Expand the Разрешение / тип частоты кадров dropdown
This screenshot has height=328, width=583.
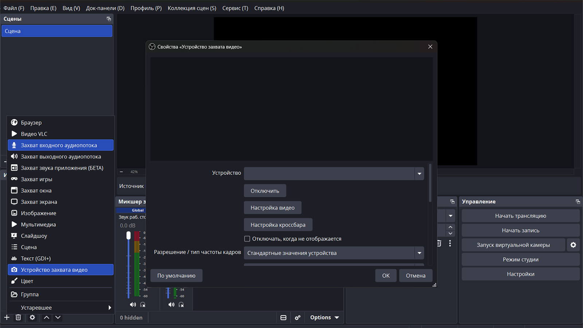tap(419, 253)
